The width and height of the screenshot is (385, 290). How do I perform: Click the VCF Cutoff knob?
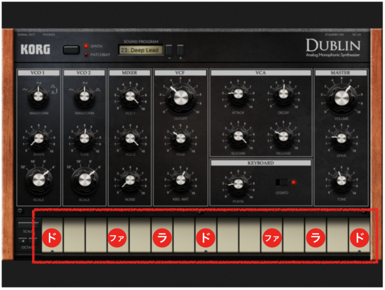181,98
